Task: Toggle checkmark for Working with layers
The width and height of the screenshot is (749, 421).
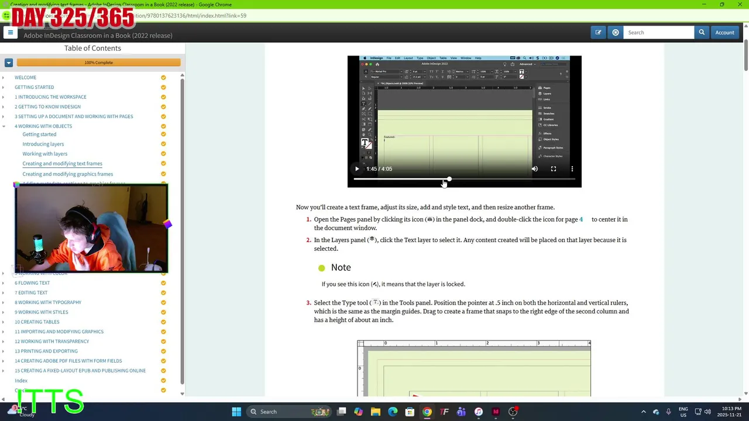Action: pyautogui.click(x=163, y=154)
